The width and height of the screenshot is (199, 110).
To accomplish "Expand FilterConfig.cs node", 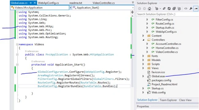I will (147, 20).
